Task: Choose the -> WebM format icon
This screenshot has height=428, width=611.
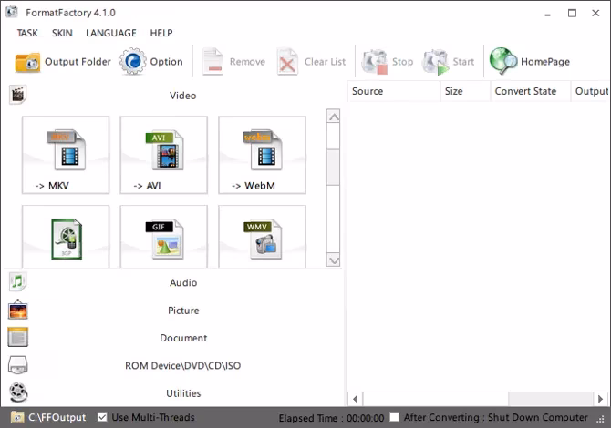Action: pos(262,155)
